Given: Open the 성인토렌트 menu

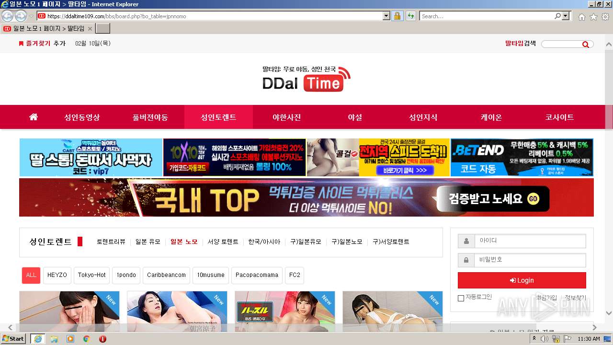Looking at the screenshot, I should [x=218, y=117].
